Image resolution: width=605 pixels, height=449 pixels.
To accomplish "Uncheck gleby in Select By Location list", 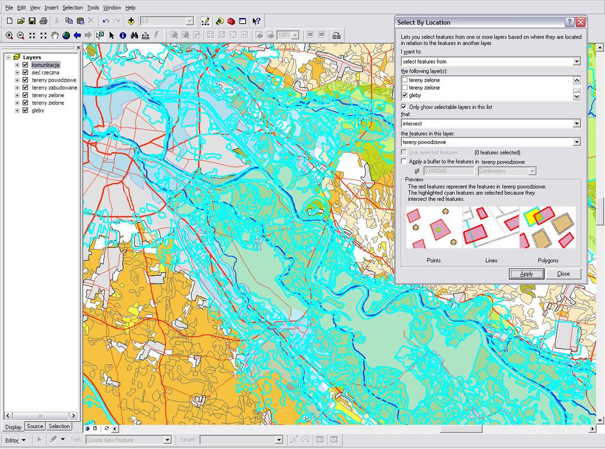I will (x=405, y=95).
